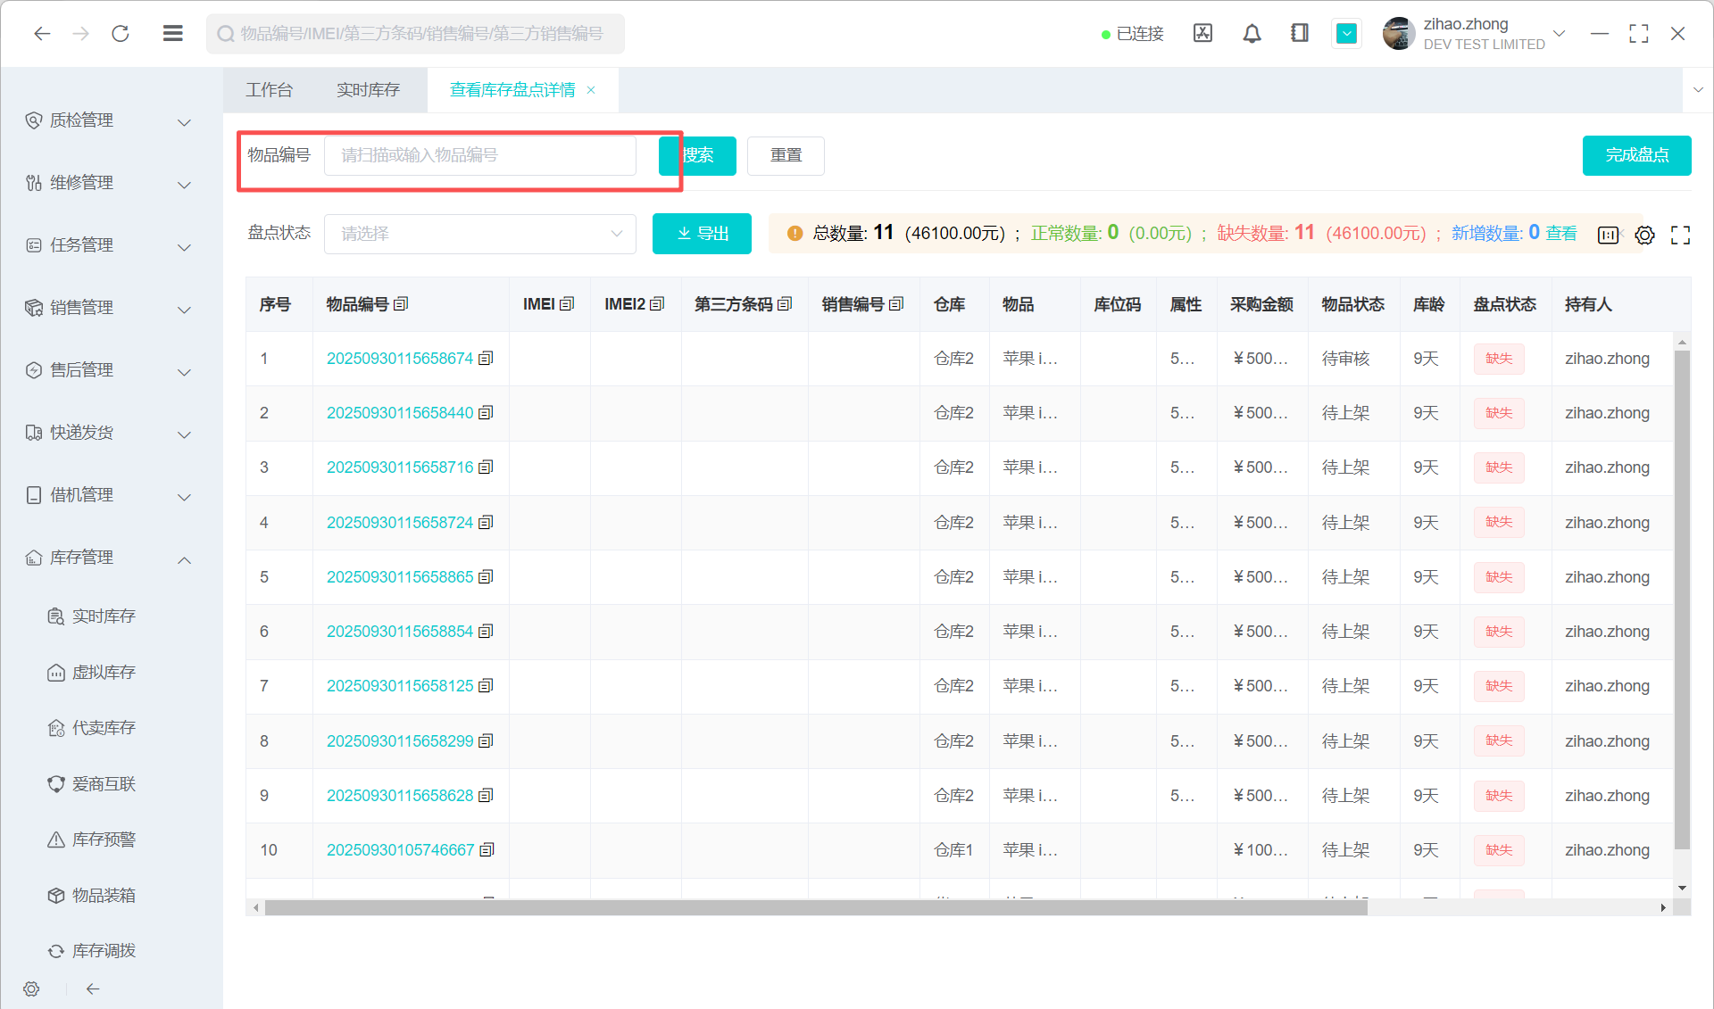This screenshot has width=1714, height=1009.
Task: Open table column settings gear icon
Action: (1644, 235)
